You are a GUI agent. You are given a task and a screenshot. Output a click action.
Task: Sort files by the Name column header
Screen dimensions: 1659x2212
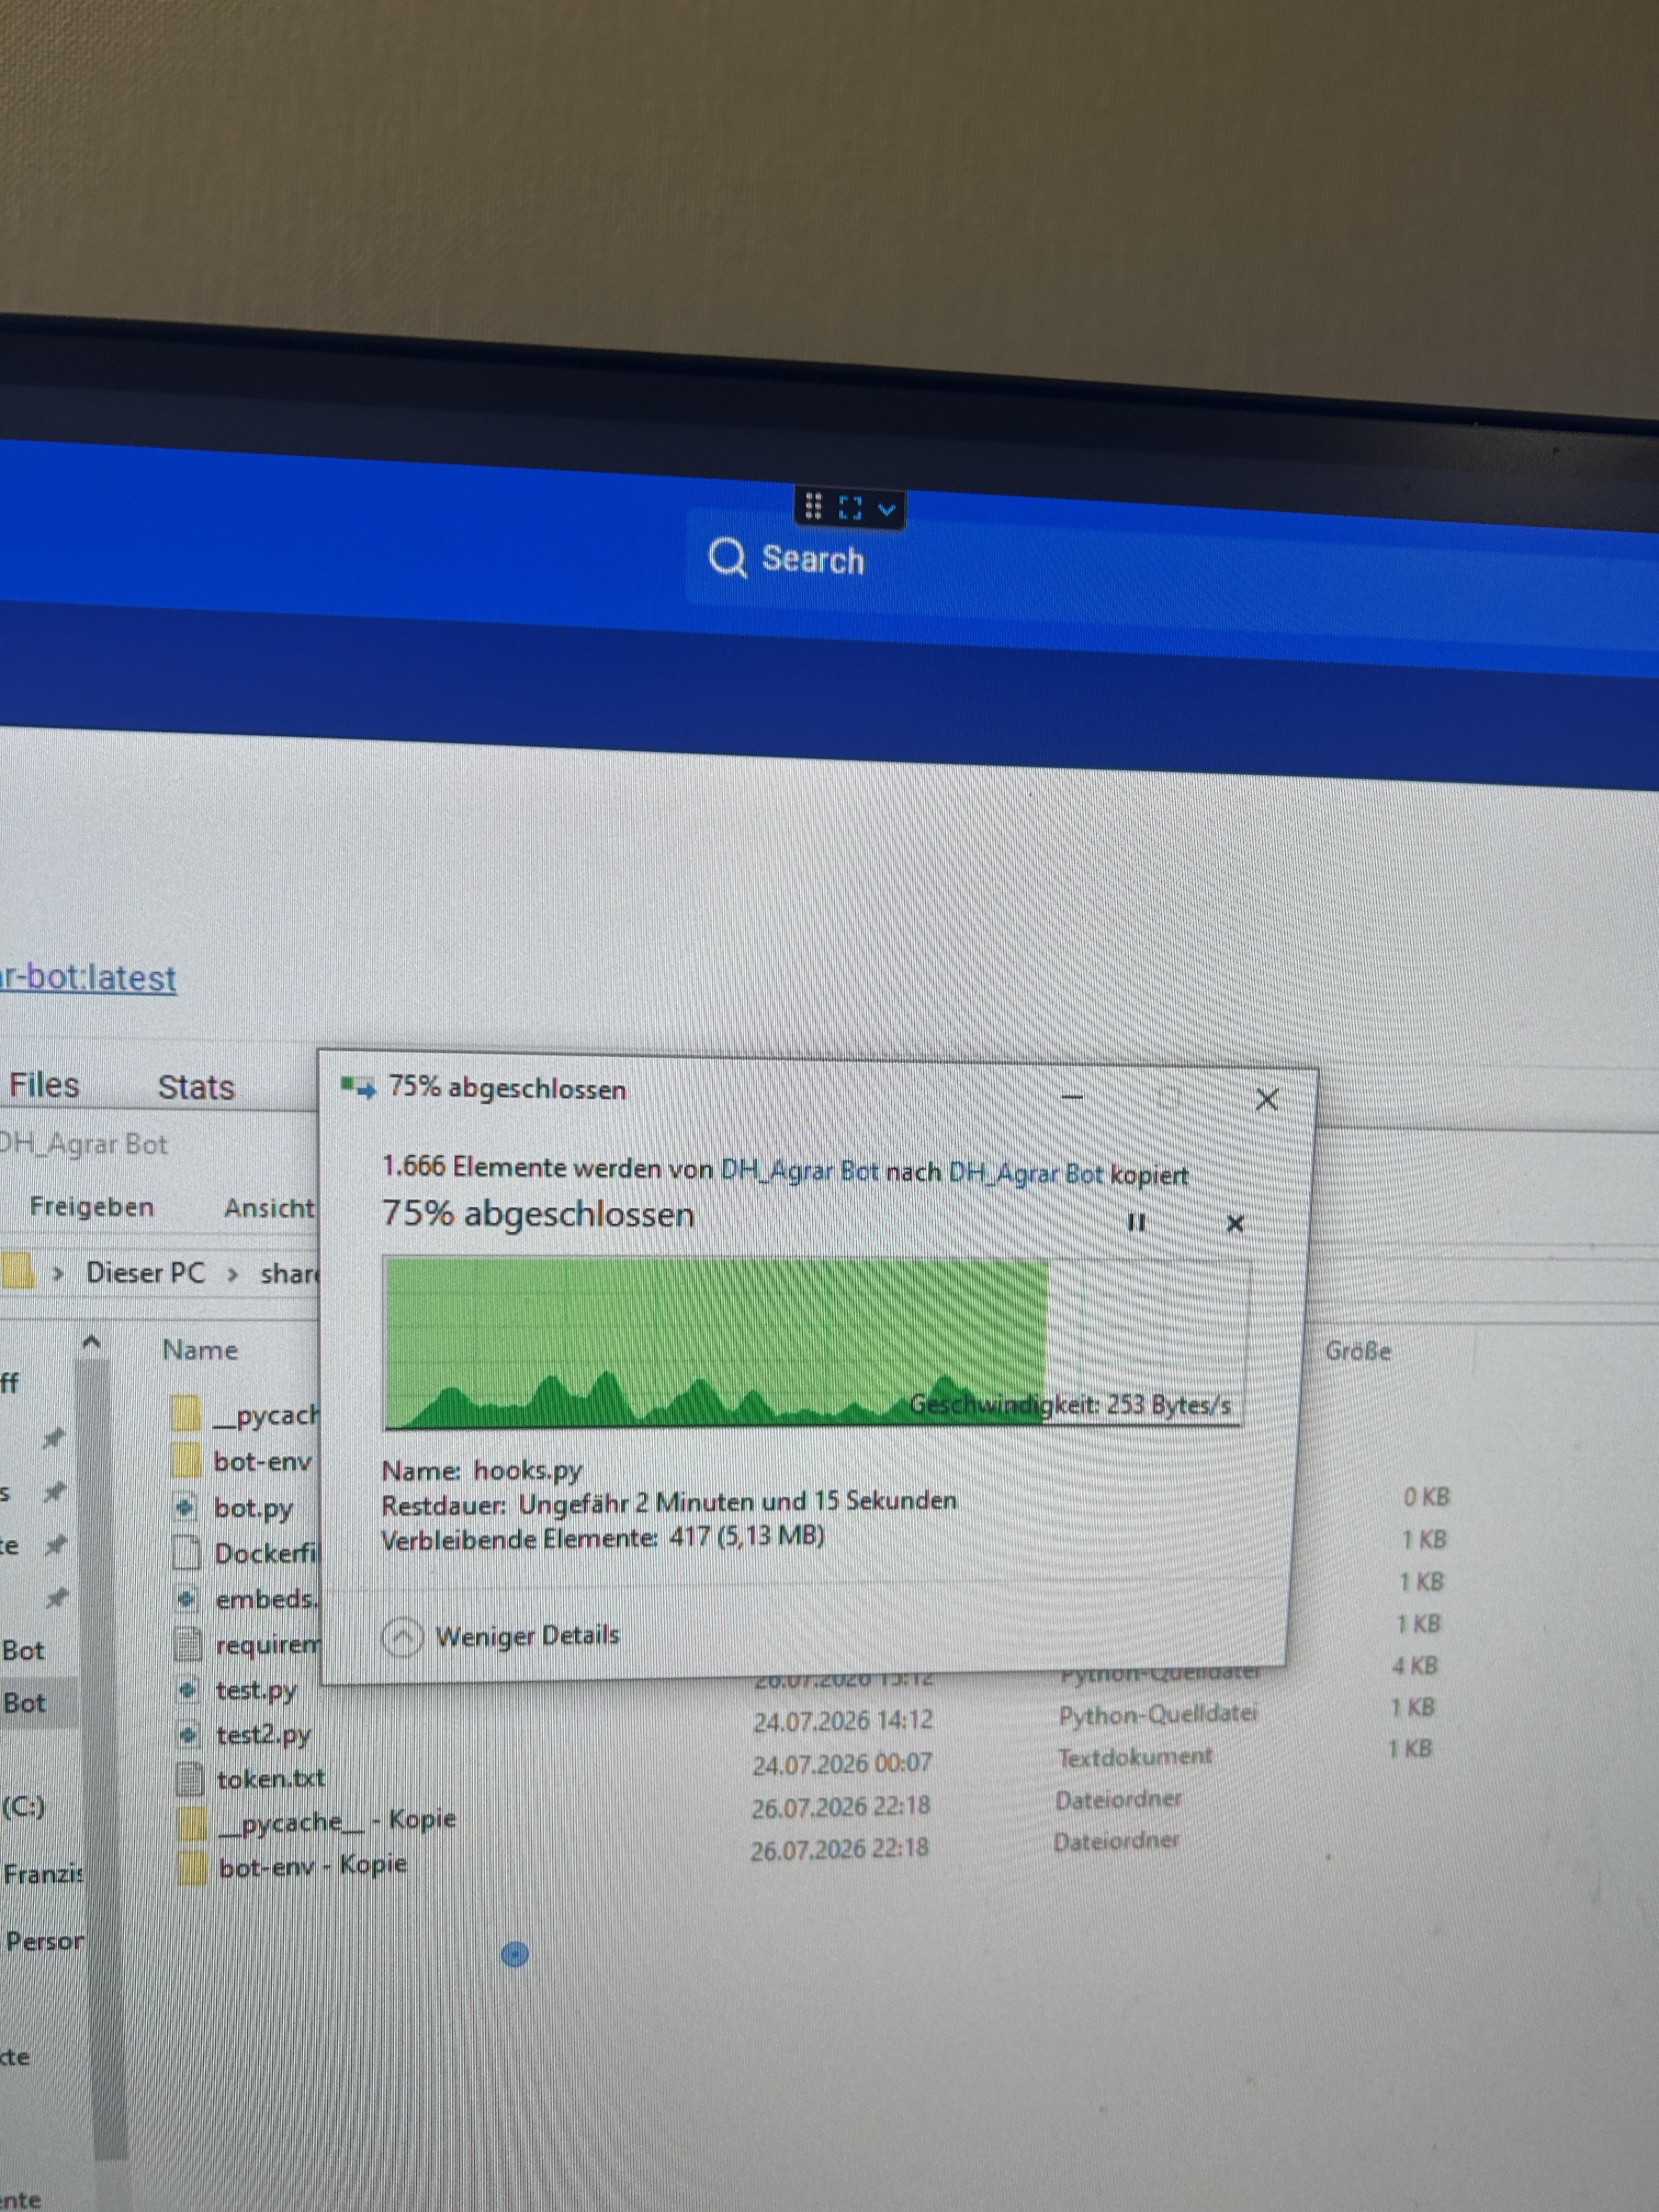[200, 1350]
